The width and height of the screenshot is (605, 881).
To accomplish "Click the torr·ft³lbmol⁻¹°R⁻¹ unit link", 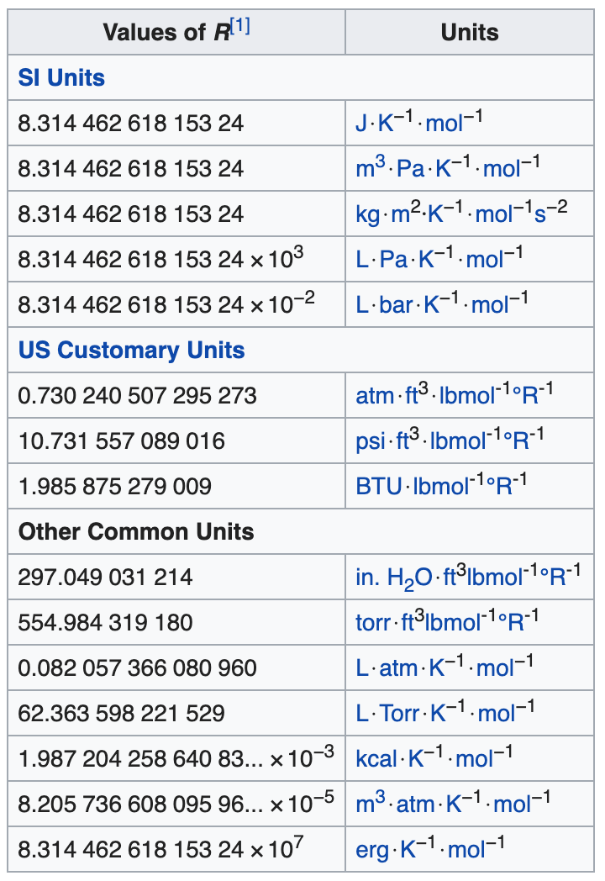I will [x=447, y=623].
